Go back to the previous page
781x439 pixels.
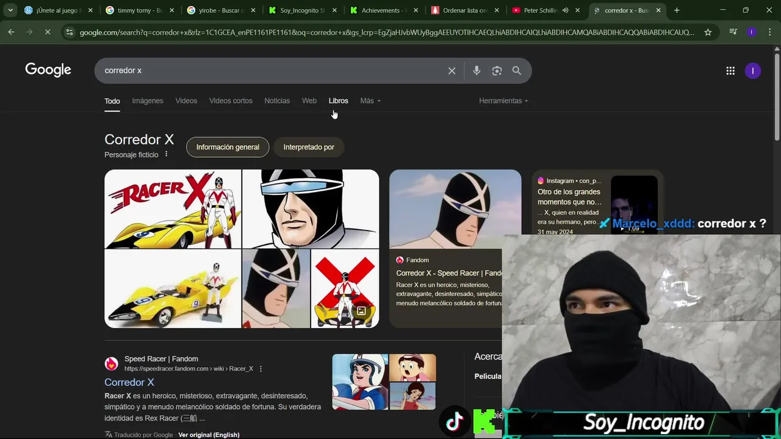click(x=12, y=32)
